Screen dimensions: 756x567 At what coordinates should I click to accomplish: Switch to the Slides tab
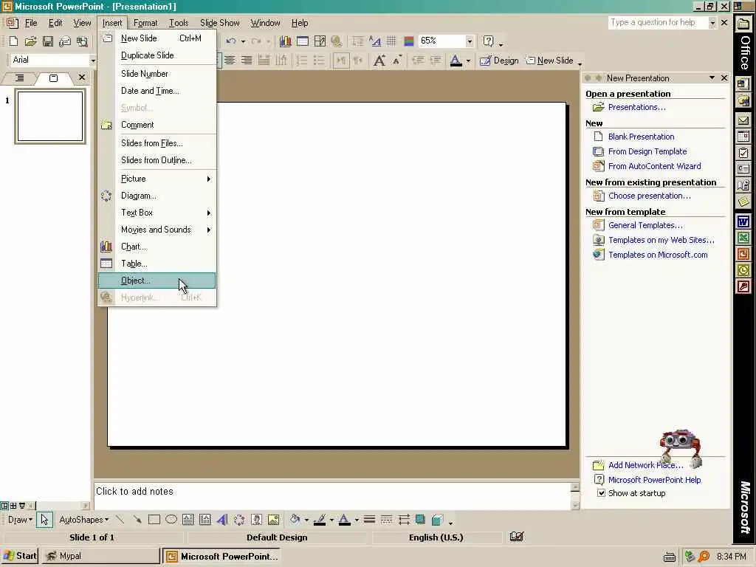pyautogui.click(x=53, y=78)
